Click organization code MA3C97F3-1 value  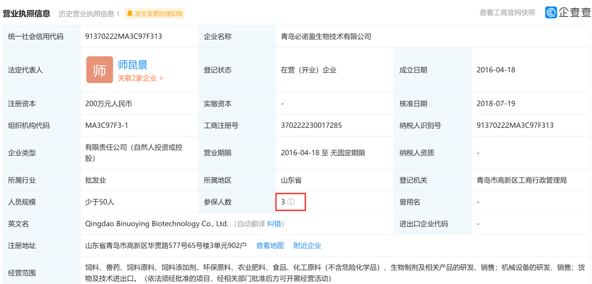pyautogui.click(x=107, y=126)
